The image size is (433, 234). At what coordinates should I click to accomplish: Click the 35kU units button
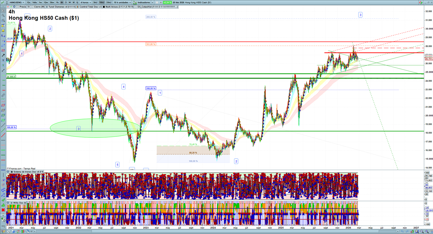[109, 2]
